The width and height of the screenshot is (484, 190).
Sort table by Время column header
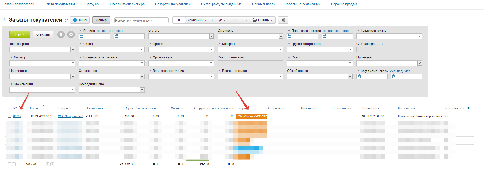click(34, 108)
